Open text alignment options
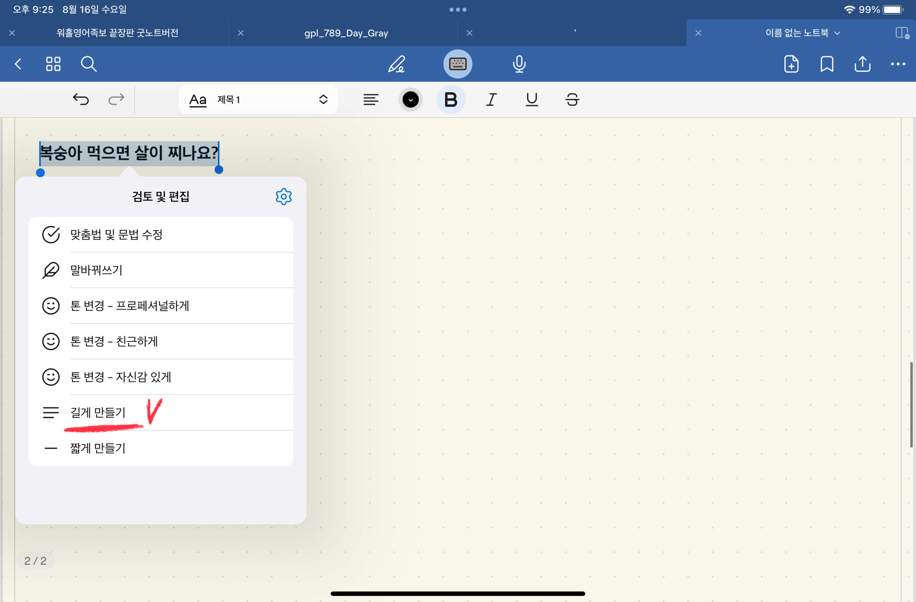 pos(371,100)
